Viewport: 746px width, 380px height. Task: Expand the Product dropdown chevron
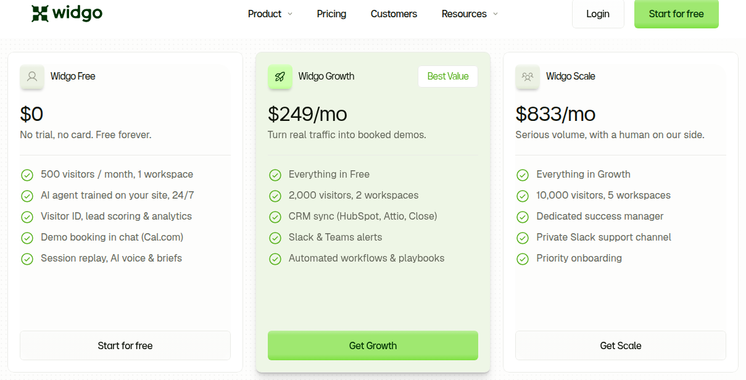[x=290, y=14]
